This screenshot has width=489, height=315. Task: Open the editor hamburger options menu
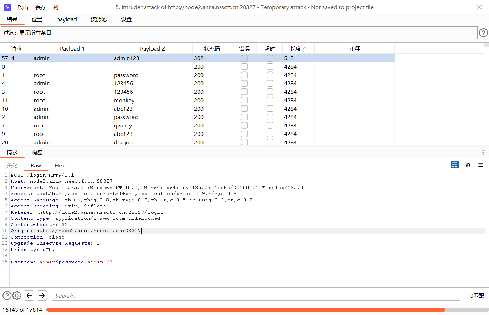tap(480, 165)
